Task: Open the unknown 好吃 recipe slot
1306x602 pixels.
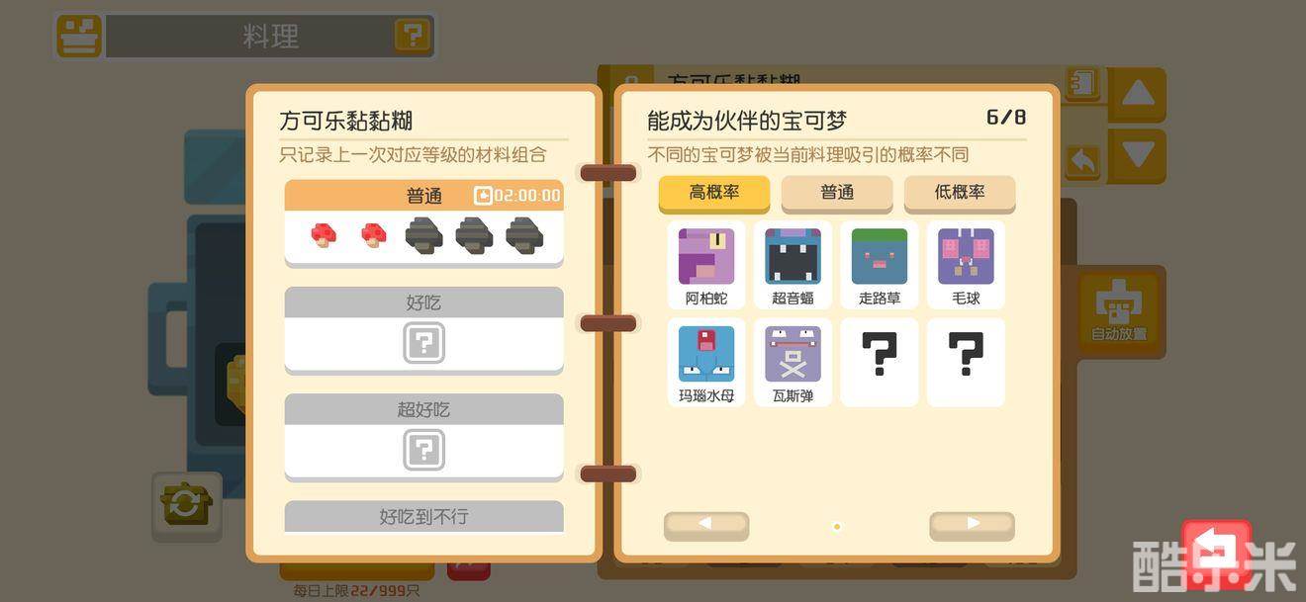Action: (x=424, y=344)
